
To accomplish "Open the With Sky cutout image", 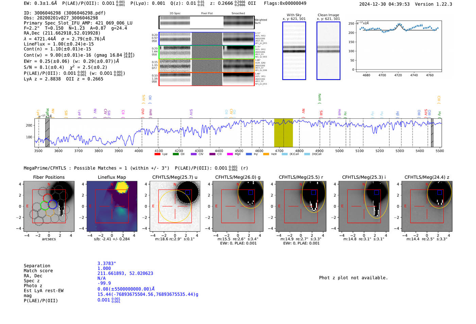I will 294,51.
